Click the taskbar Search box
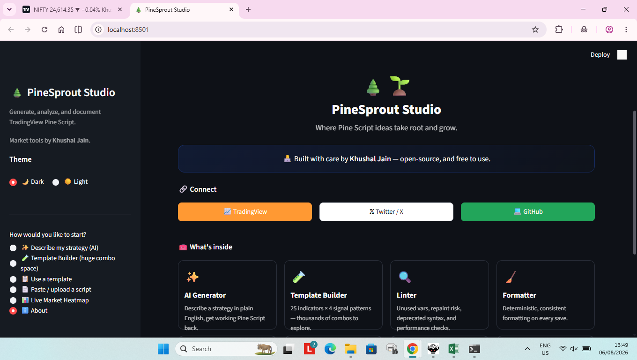Screen dimensions: 637x360 (226, 349)
